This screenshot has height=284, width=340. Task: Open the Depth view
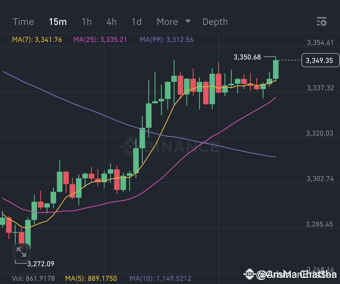point(215,22)
